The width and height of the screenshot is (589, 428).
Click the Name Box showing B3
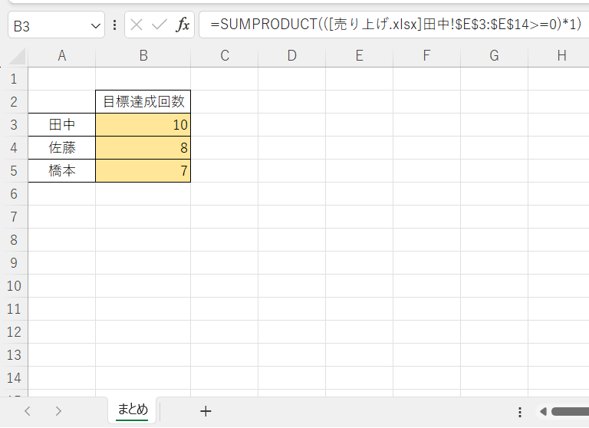(x=46, y=25)
